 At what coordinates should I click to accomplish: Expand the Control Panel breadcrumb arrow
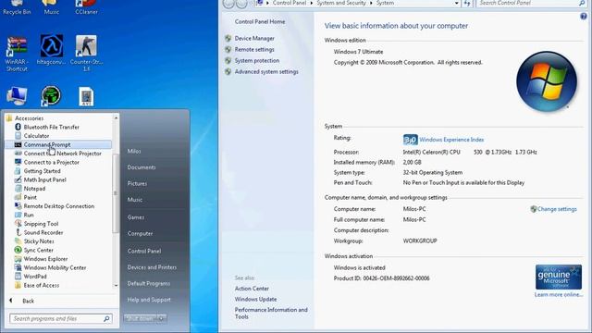click(312, 3)
